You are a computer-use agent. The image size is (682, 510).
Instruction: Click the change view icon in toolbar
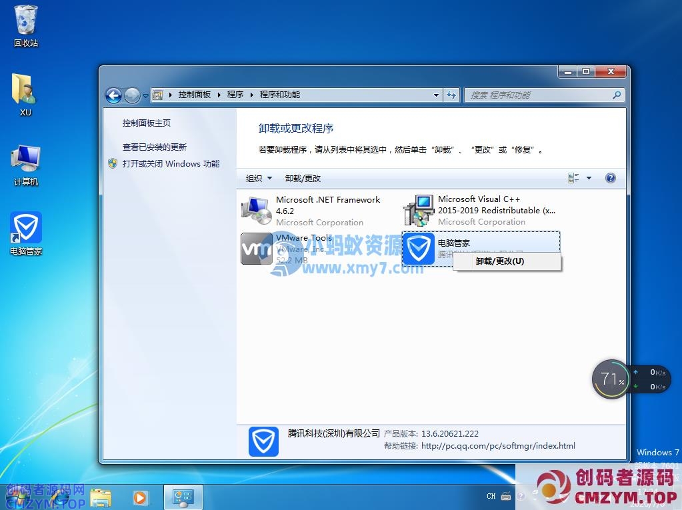tap(573, 178)
